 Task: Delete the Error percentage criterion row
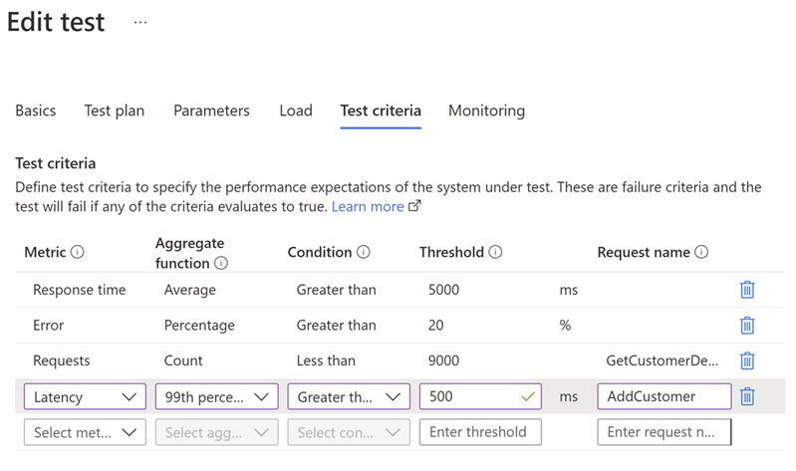pyautogui.click(x=747, y=325)
